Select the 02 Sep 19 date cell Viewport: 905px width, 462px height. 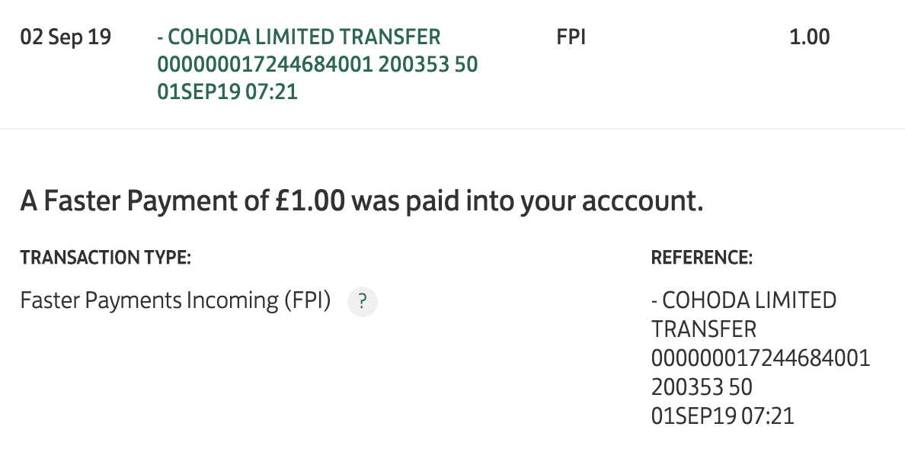(66, 37)
